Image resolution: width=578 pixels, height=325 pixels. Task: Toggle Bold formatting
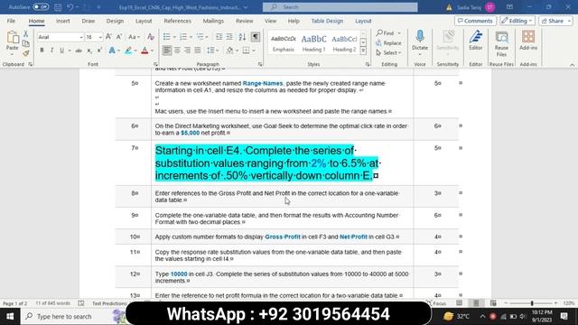pyautogui.click(x=42, y=51)
